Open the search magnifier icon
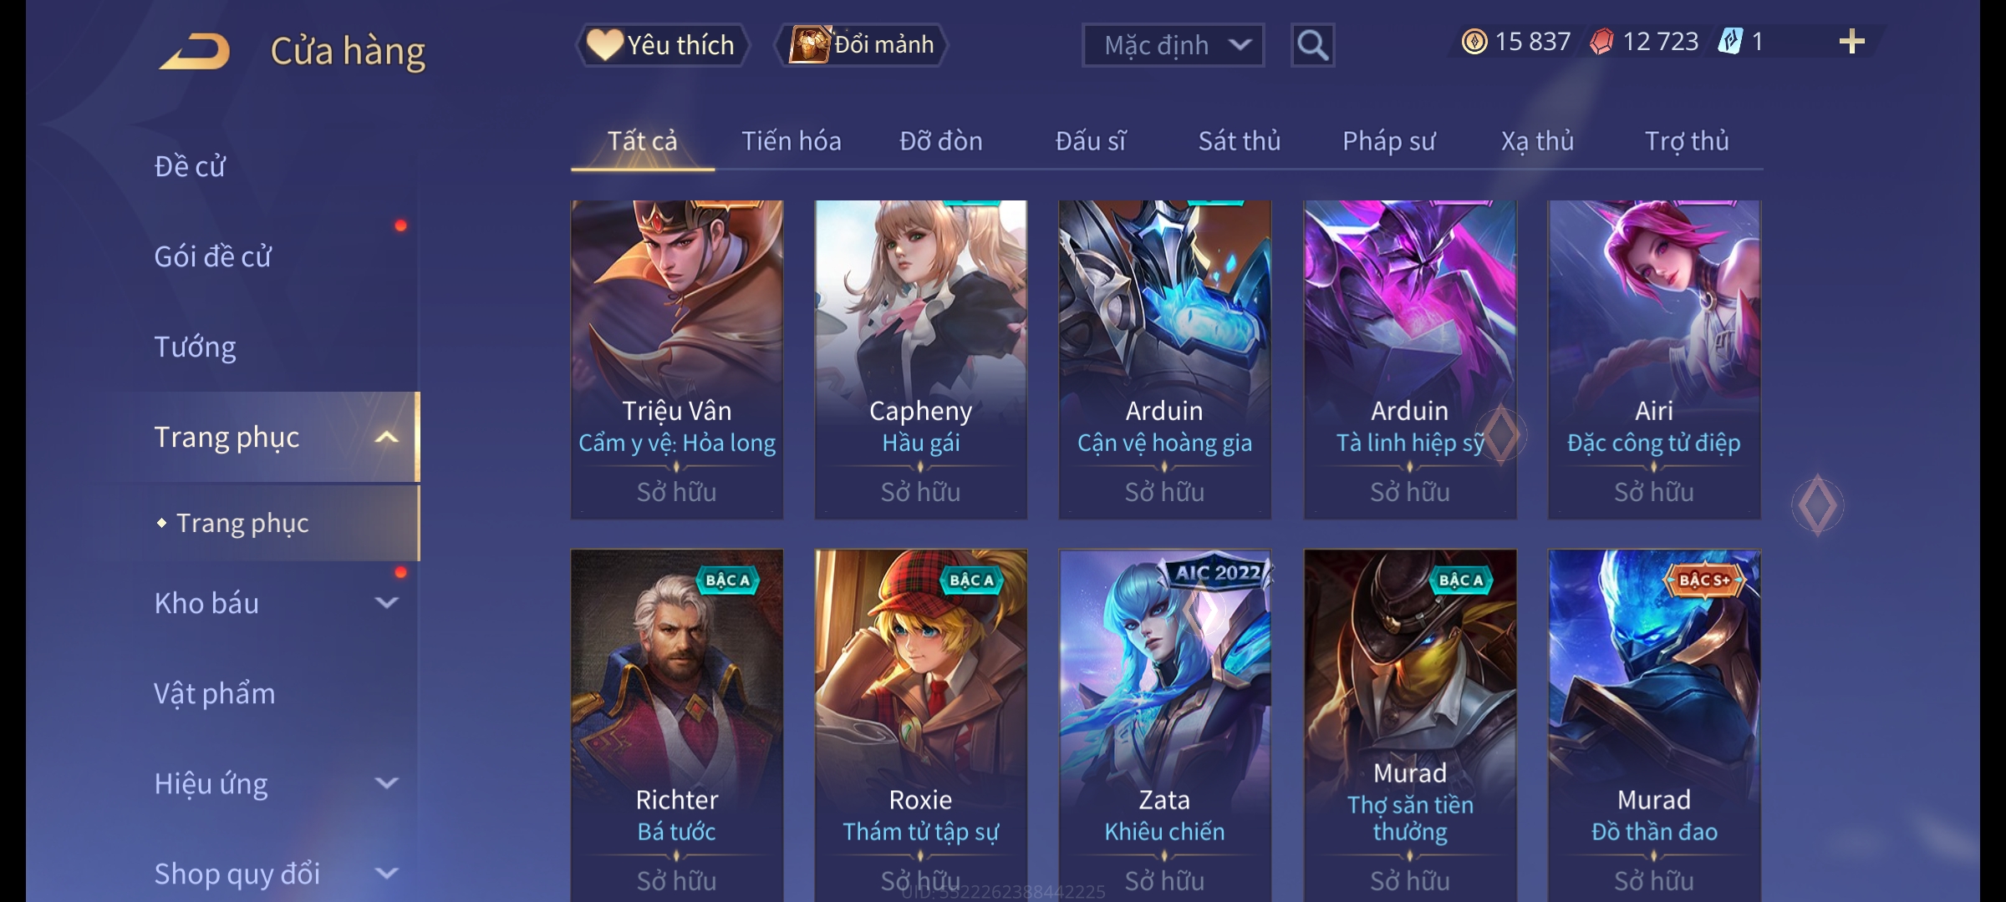Image resolution: width=2006 pixels, height=902 pixels. (1312, 45)
